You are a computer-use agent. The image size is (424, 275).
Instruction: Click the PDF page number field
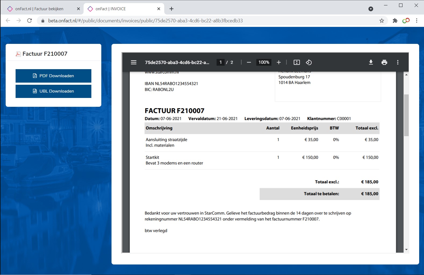coord(221,62)
